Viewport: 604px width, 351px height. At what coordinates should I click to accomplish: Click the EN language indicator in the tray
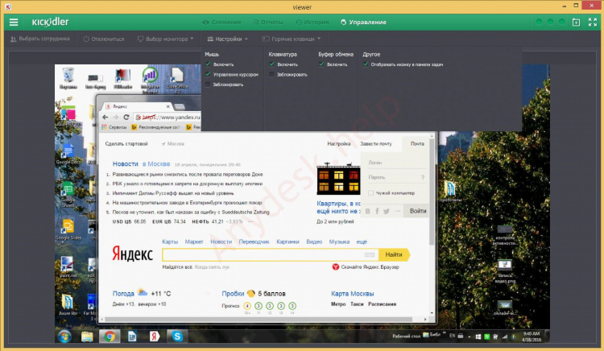(x=453, y=336)
